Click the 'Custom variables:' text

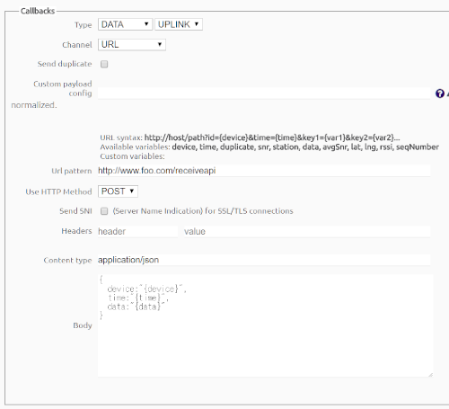pyautogui.click(x=132, y=156)
